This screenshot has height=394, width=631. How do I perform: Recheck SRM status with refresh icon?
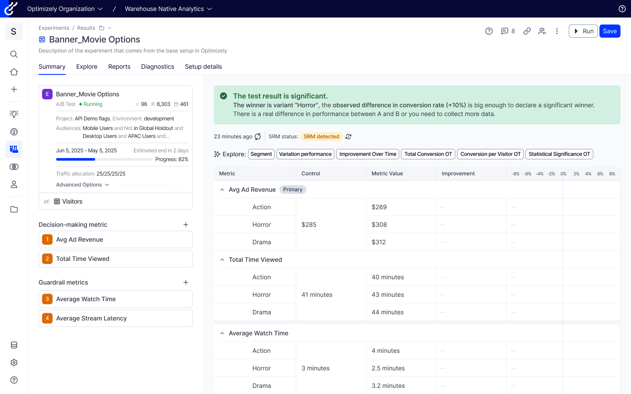click(348, 137)
